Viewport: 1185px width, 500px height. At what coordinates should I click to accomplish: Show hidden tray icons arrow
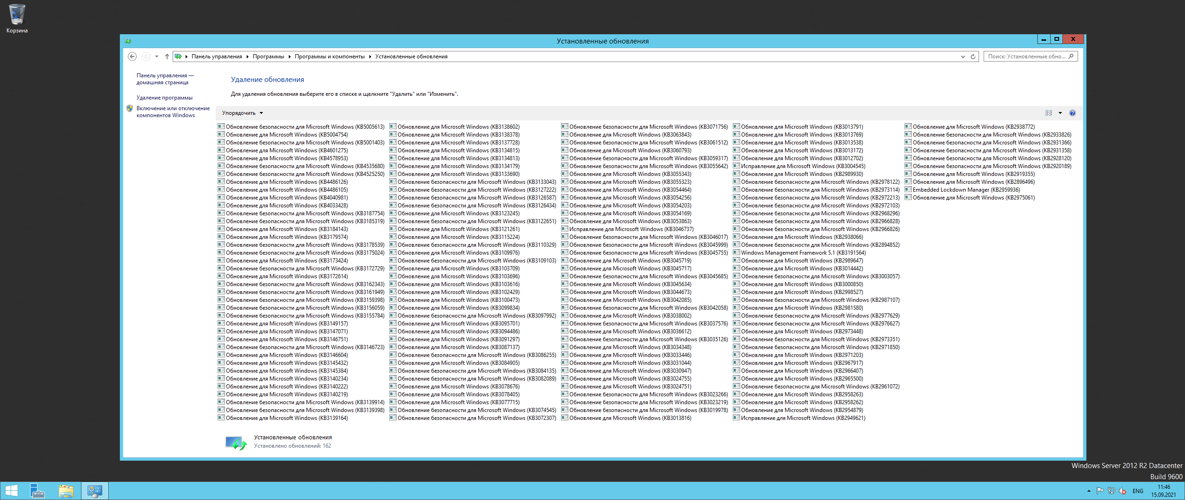coord(1089,491)
